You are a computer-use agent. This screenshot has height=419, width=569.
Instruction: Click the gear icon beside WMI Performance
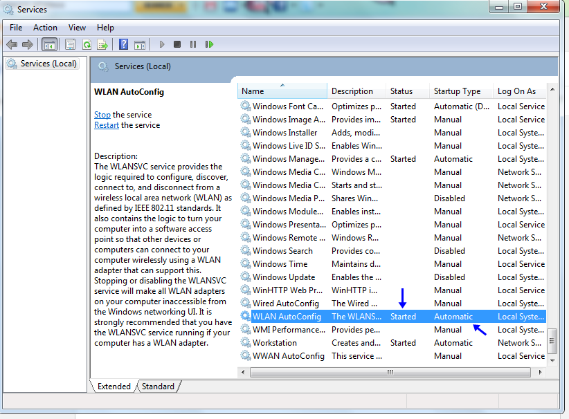(246, 330)
